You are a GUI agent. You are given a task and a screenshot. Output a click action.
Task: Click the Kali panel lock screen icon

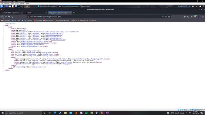(200, 6)
